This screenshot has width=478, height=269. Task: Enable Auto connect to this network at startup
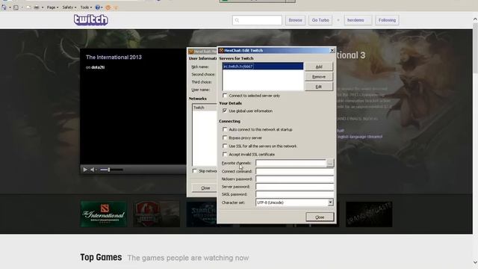225,129
